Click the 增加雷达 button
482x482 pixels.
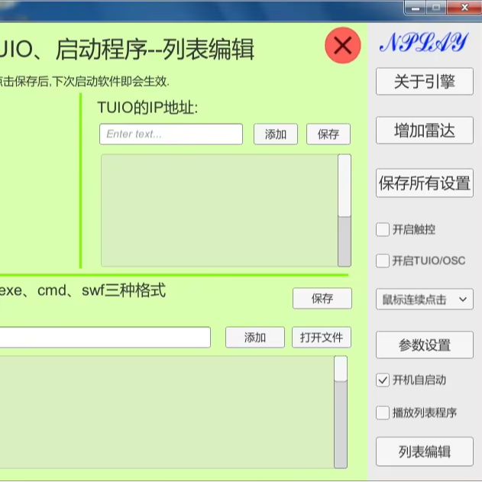coord(425,131)
